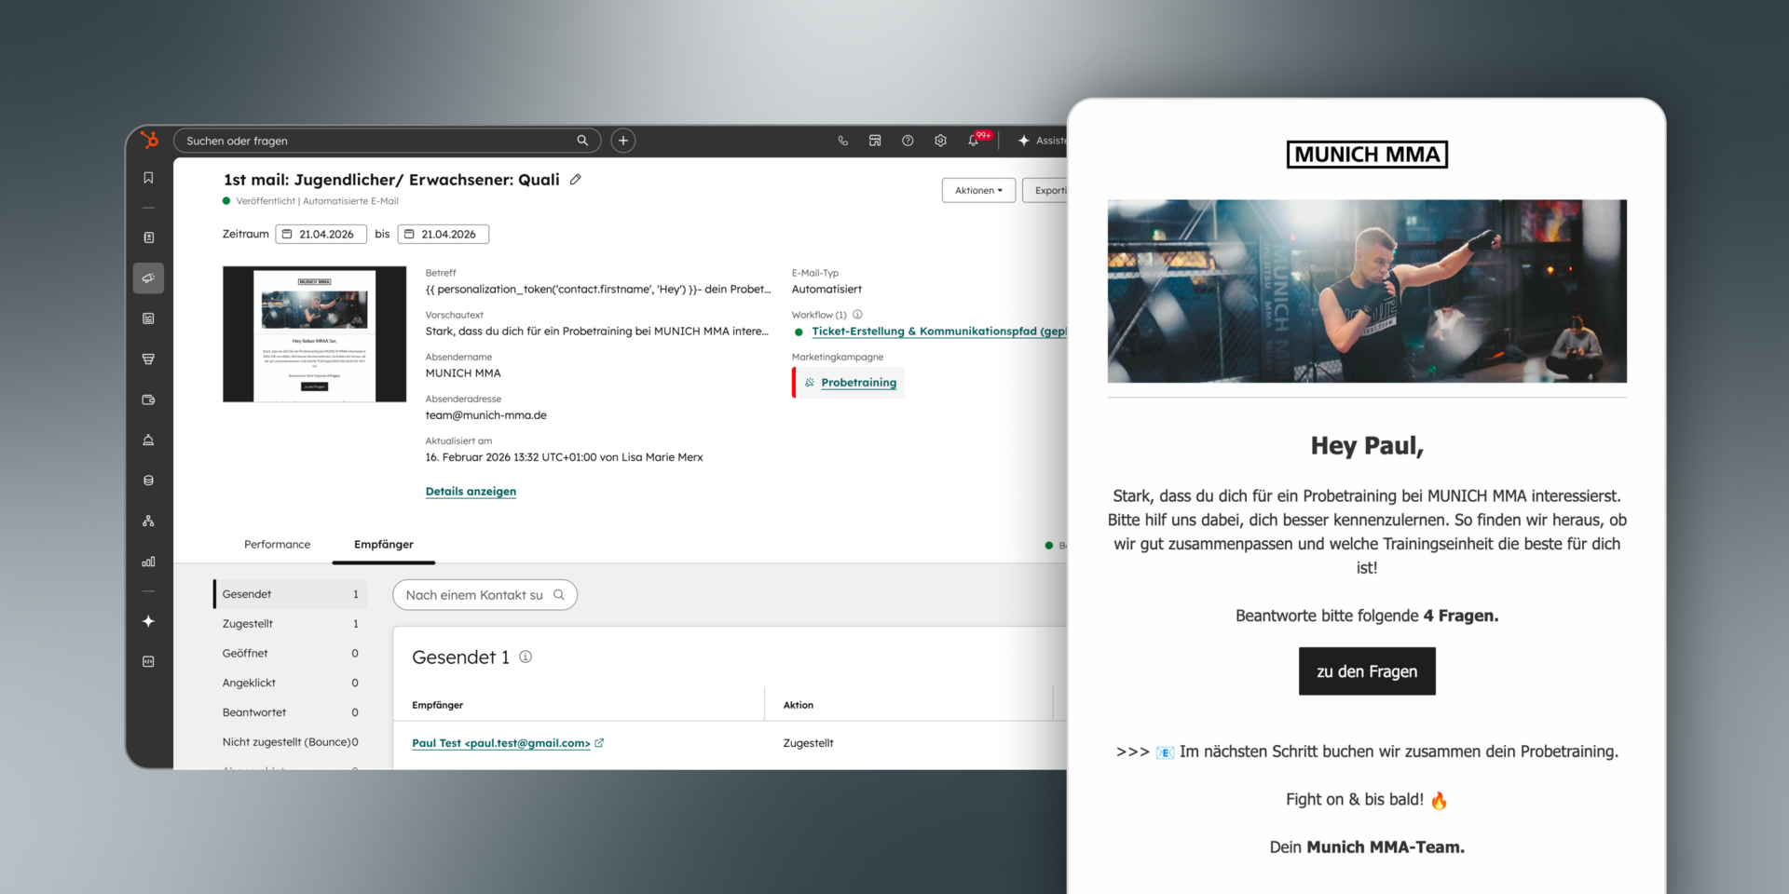Click the Aktion column header
Image resolution: width=1789 pixels, height=894 pixels.
pos(799,705)
